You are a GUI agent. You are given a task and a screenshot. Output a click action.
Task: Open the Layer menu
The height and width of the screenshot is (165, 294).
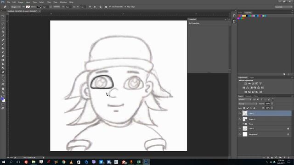click(x=28, y=2)
